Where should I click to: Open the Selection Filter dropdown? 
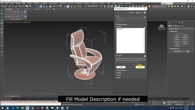pyautogui.click(x=22, y=6)
